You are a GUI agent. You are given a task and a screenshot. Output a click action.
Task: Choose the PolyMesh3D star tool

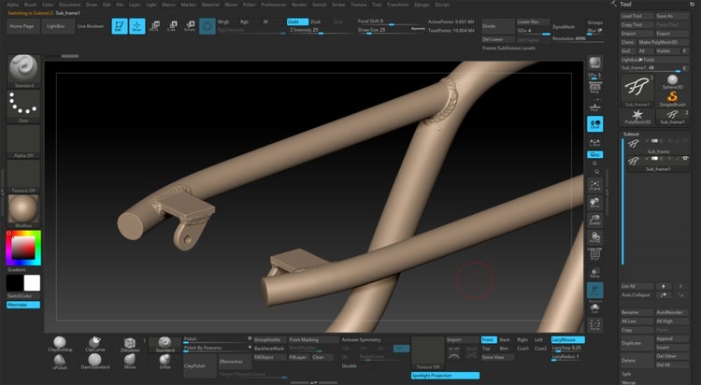[x=637, y=111]
